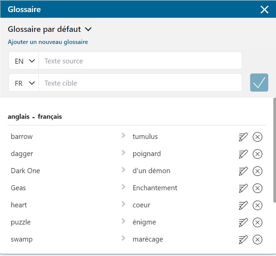Close the Glossaire dialog
Screen dimensions: 276x256
click(264, 9)
